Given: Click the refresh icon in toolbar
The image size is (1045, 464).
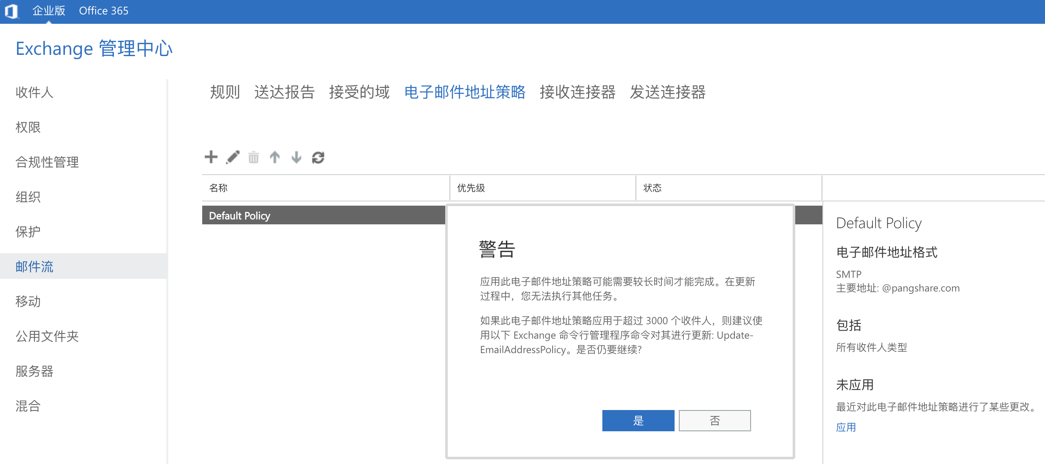Looking at the screenshot, I should pos(318,158).
